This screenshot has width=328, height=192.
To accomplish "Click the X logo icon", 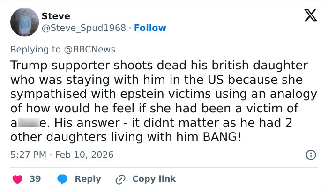I will click(x=307, y=17).
